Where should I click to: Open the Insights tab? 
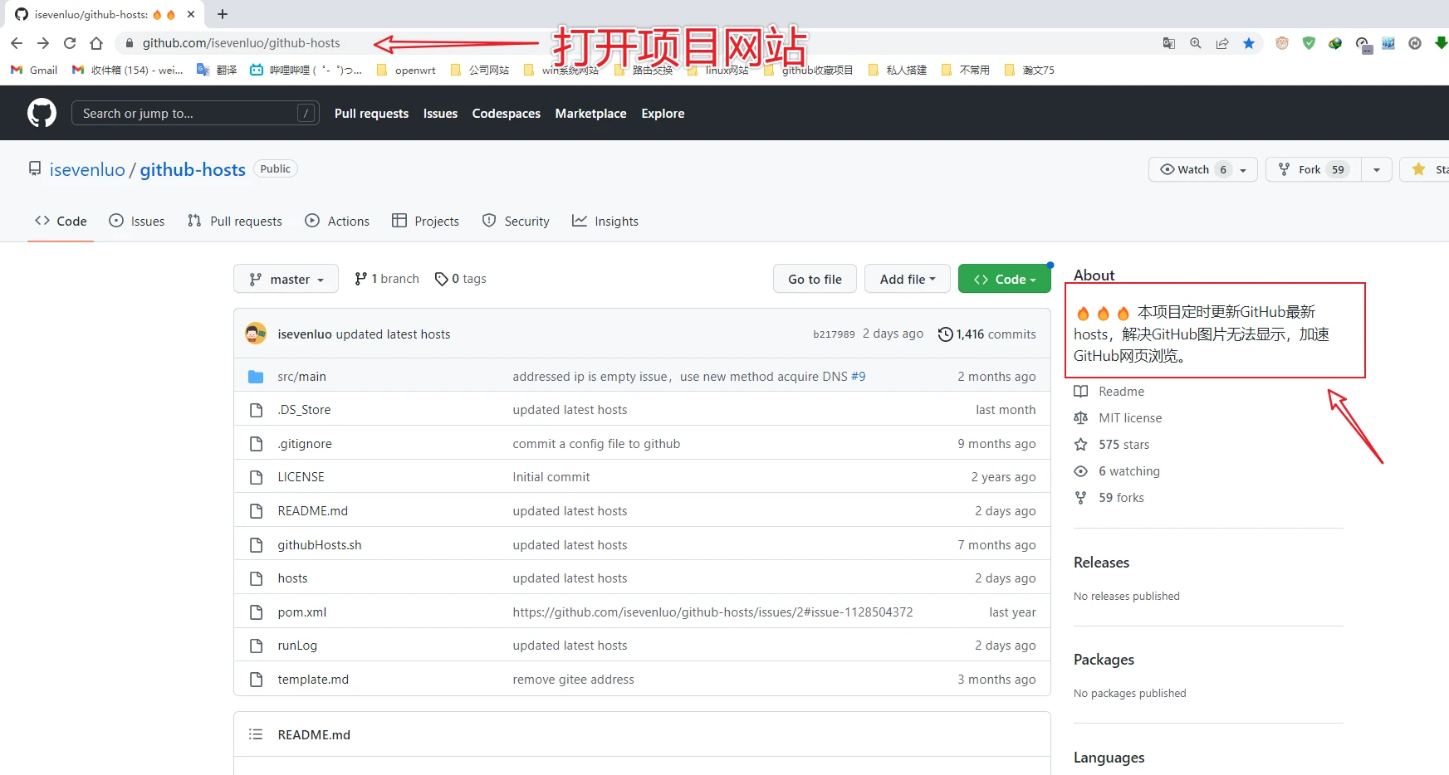pyautogui.click(x=605, y=221)
